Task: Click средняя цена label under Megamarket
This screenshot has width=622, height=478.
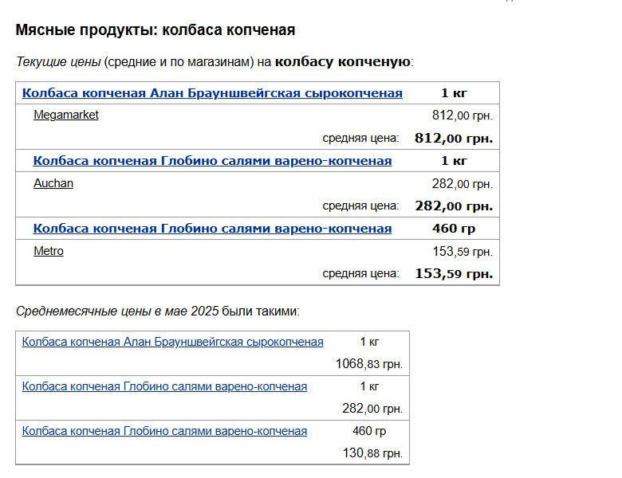Action: (360, 138)
